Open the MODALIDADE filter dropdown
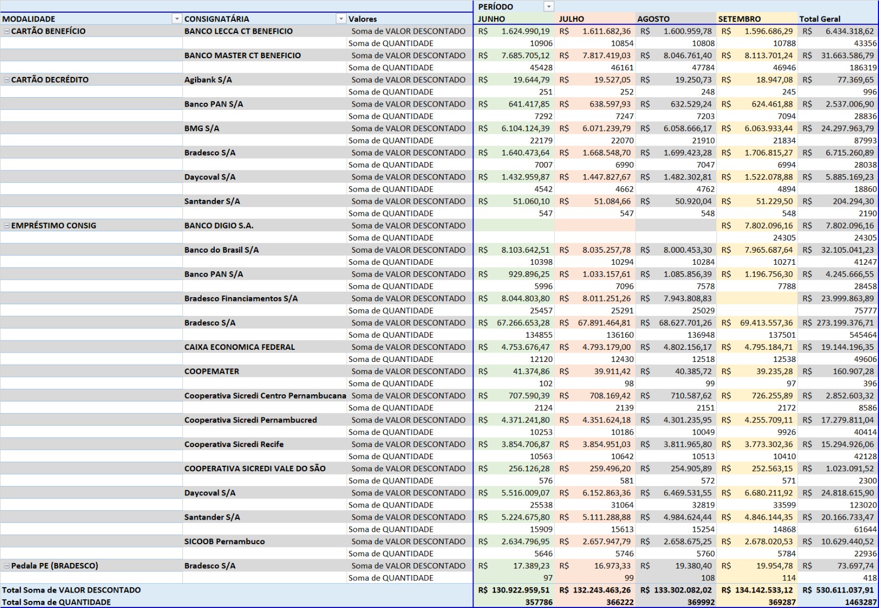879x608 pixels. [176, 19]
